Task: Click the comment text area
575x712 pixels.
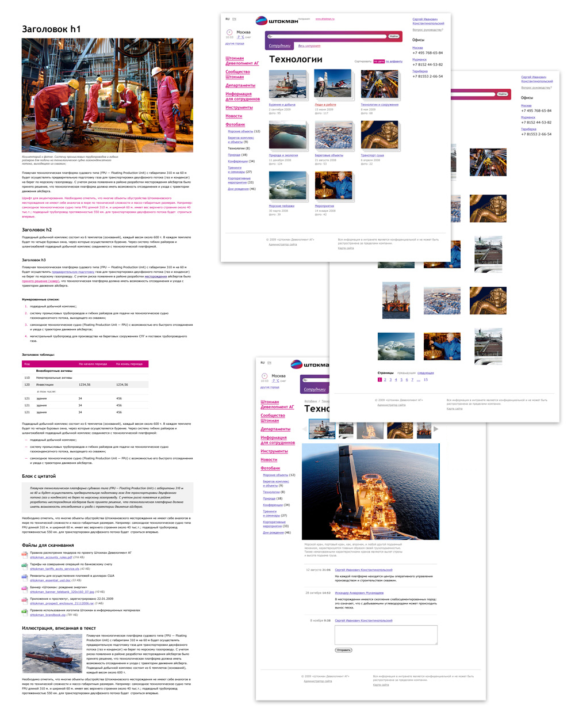Action: pos(386,635)
